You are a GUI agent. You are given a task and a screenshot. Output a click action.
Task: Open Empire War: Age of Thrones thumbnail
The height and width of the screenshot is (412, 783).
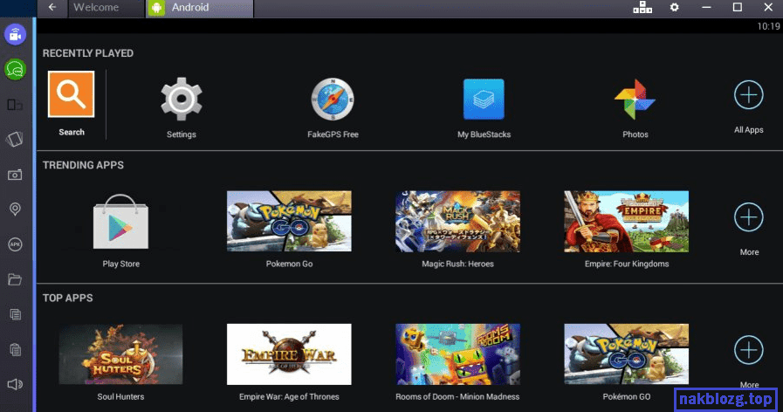coord(289,354)
